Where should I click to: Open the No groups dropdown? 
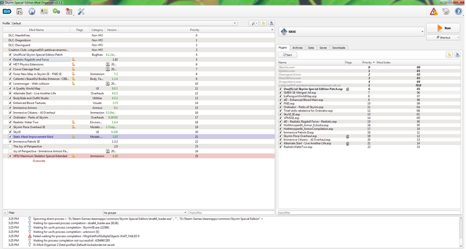coord(145,212)
